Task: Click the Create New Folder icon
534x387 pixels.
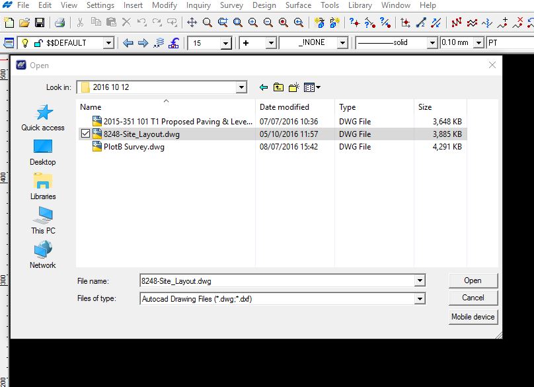Action: pyautogui.click(x=293, y=87)
